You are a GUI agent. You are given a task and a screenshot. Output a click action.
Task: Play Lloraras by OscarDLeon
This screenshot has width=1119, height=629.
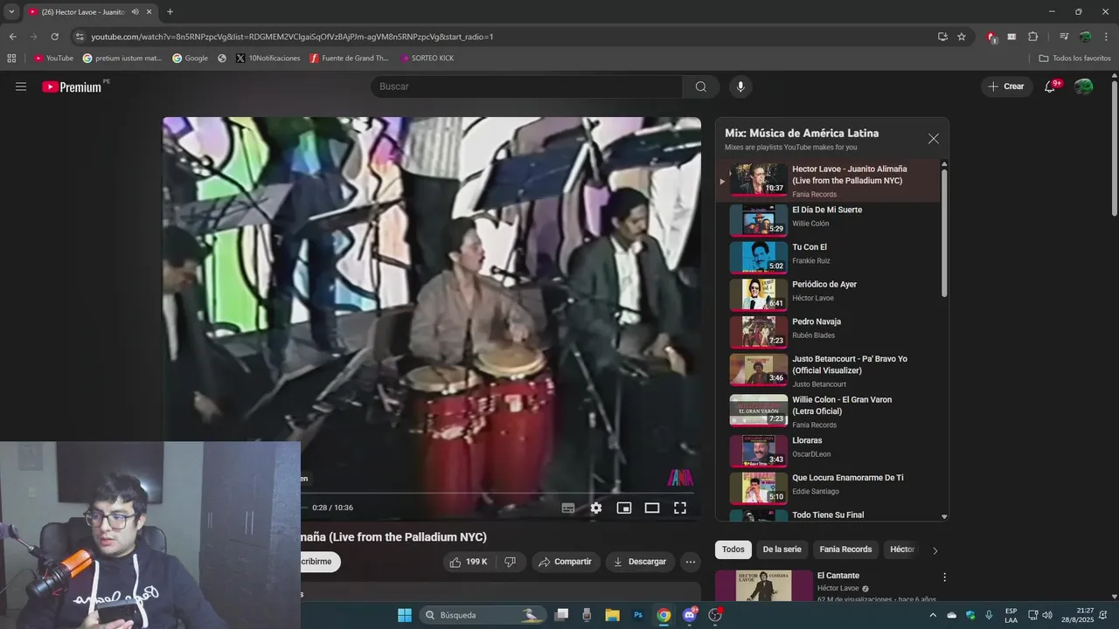pyautogui.click(x=828, y=451)
